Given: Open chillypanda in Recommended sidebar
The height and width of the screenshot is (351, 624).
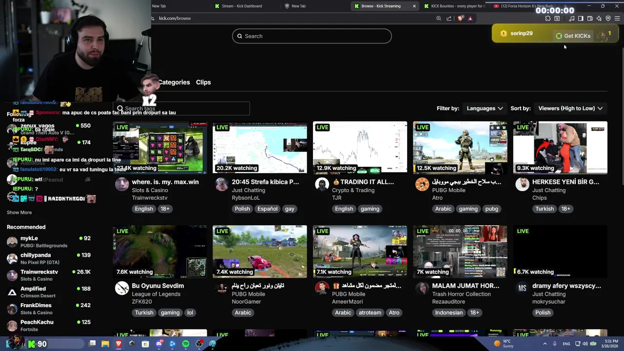Looking at the screenshot, I should coord(49,258).
